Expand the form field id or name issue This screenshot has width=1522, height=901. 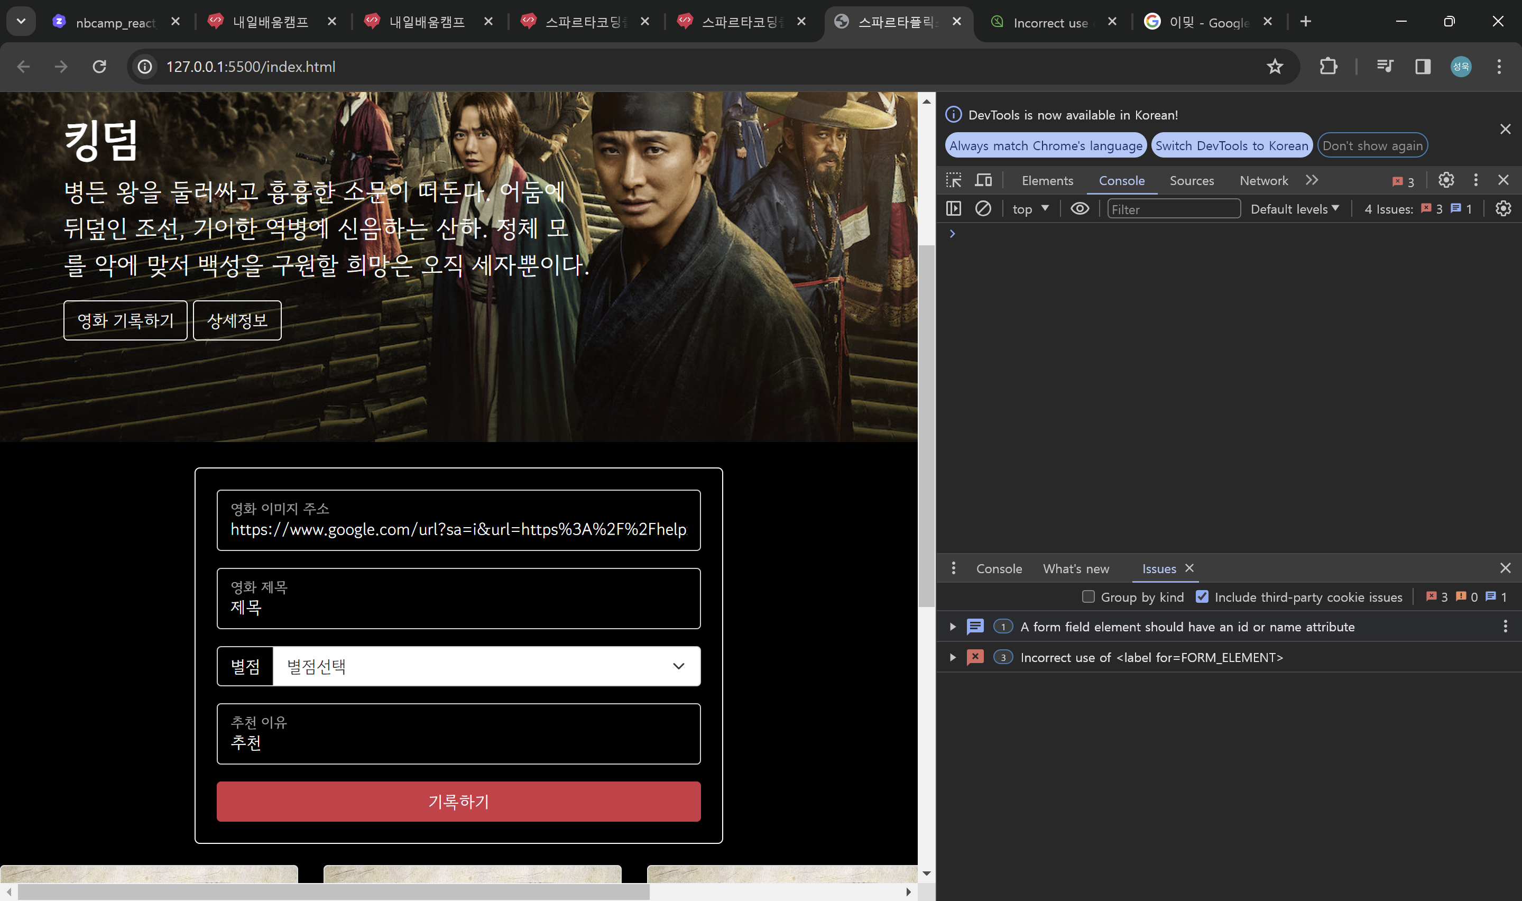tap(953, 627)
